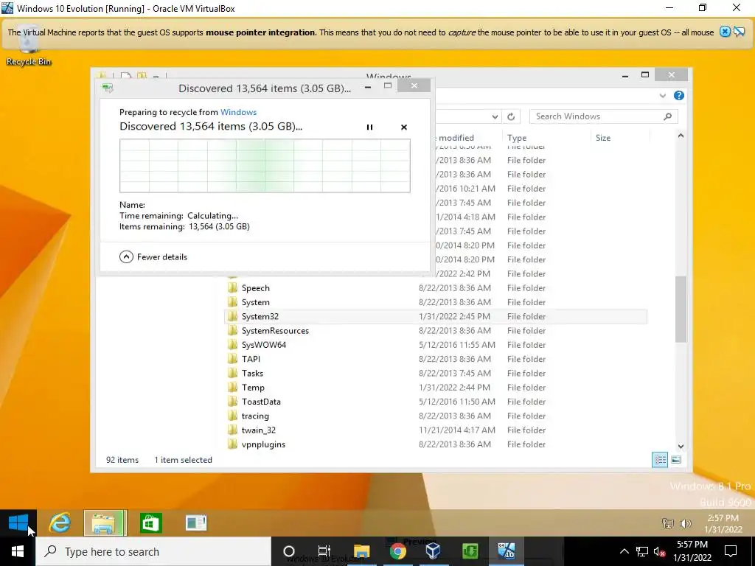Image resolution: width=755 pixels, height=566 pixels.
Task: Select the SysWOW64 folder icon
Action: [232, 345]
